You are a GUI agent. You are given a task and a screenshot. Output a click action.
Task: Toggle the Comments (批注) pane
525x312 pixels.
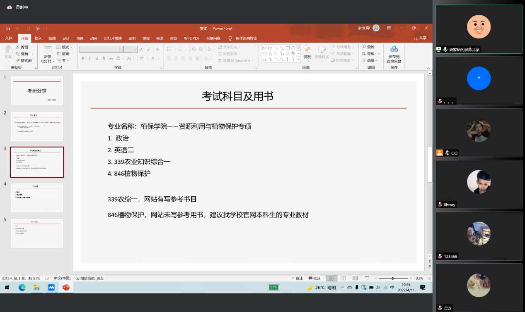[315, 278]
